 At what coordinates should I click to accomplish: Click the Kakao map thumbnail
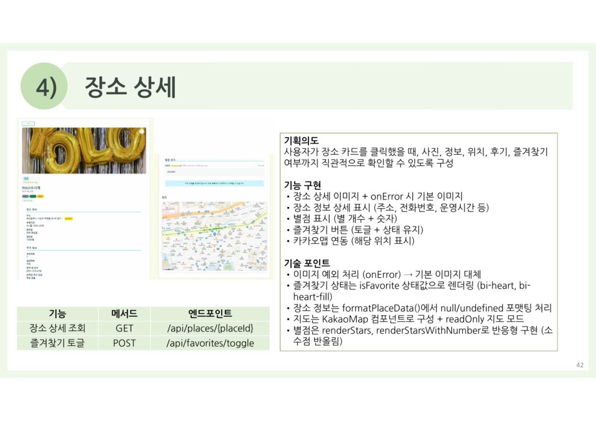coord(214,236)
